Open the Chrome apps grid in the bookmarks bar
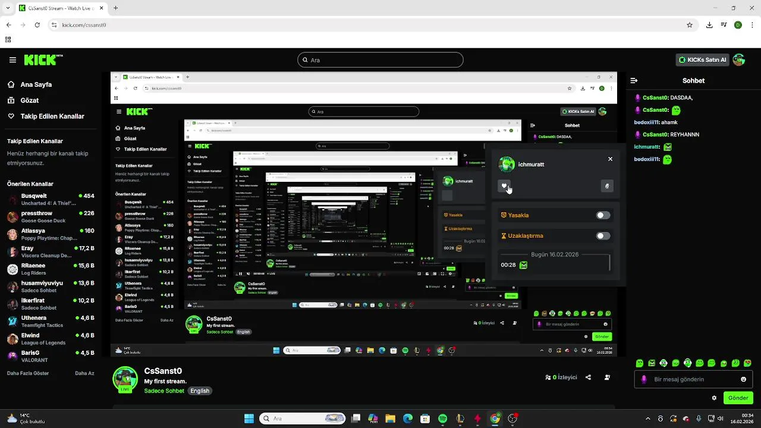The image size is (761, 428). click(8, 40)
